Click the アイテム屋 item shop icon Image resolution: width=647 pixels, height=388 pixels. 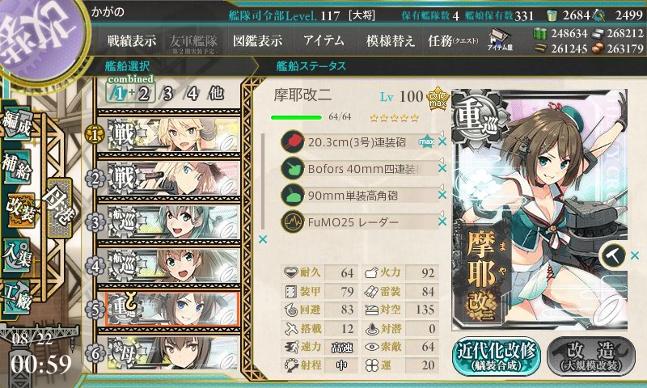[x=500, y=40]
